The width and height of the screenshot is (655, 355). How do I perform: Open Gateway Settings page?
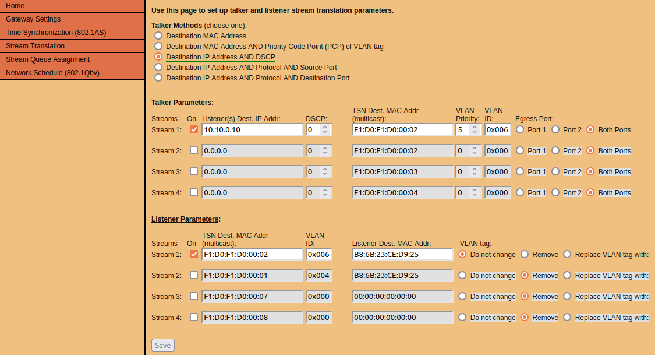click(x=72, y=19)
